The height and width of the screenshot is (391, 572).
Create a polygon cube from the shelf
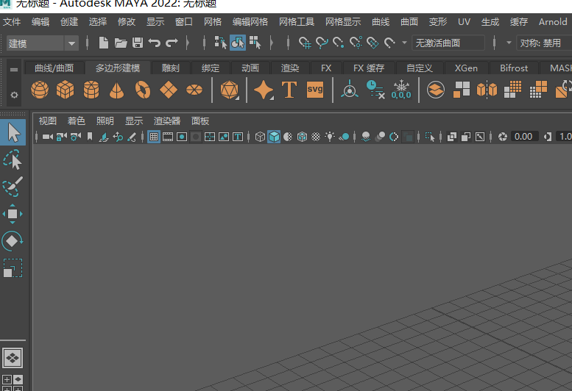point(66,90)
